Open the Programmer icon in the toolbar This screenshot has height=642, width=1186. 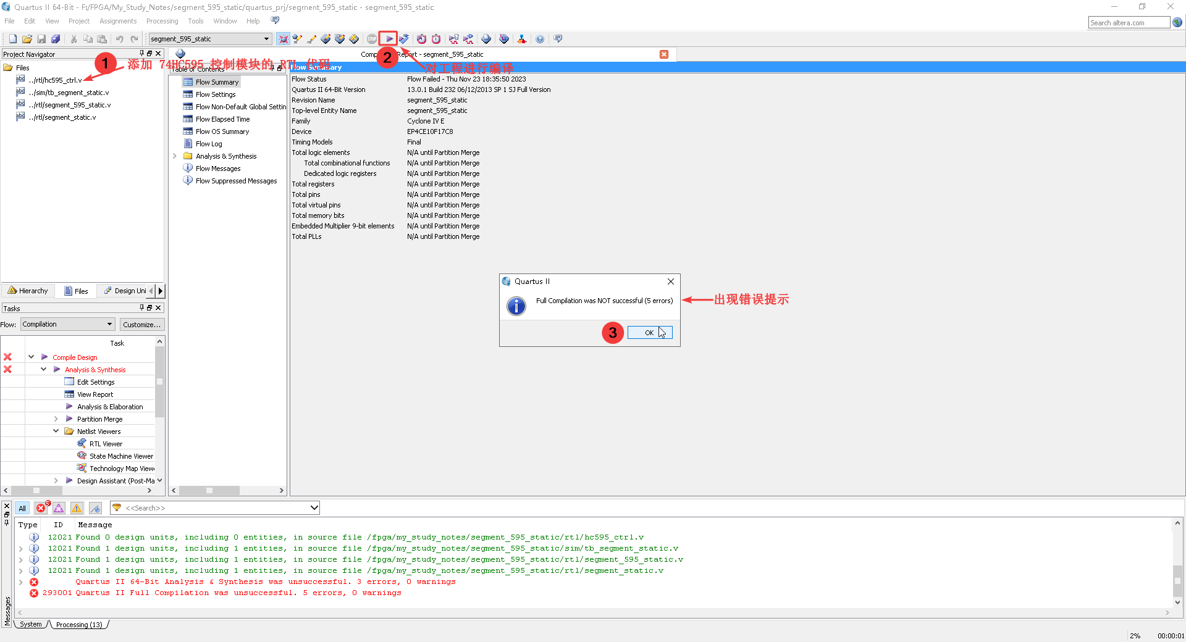[504, 39]
